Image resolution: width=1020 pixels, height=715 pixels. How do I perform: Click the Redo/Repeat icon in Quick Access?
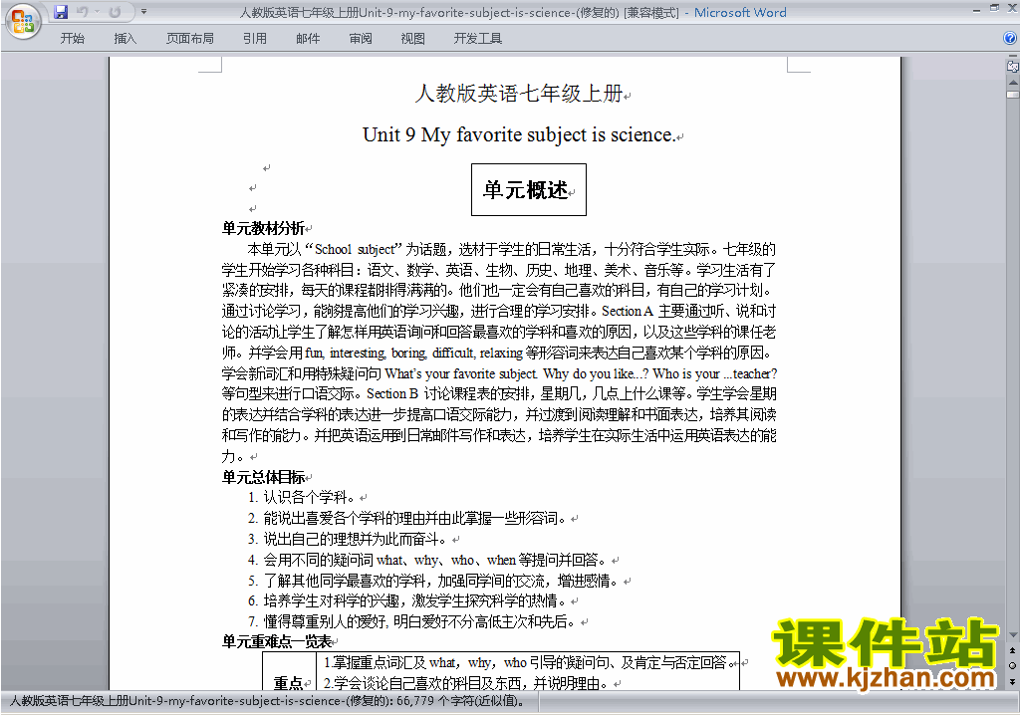point(116,12)
